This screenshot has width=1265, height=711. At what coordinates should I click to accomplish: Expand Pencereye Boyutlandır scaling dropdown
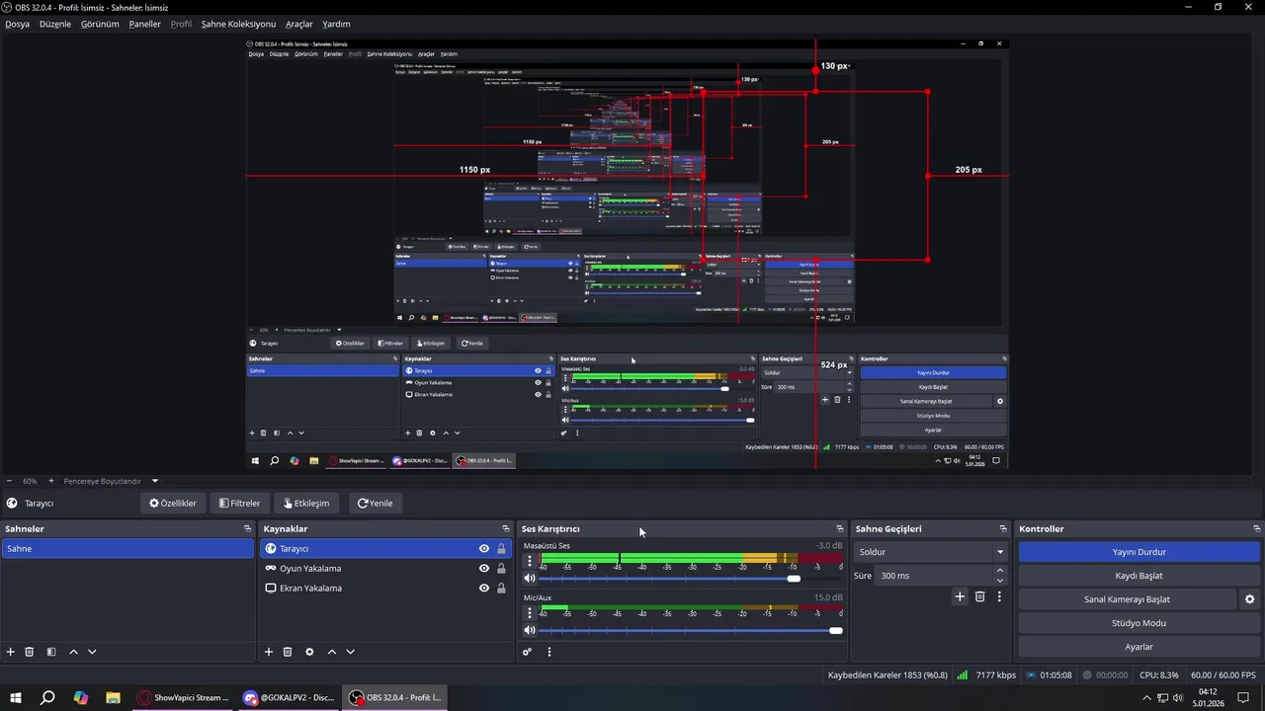(154, 481)
